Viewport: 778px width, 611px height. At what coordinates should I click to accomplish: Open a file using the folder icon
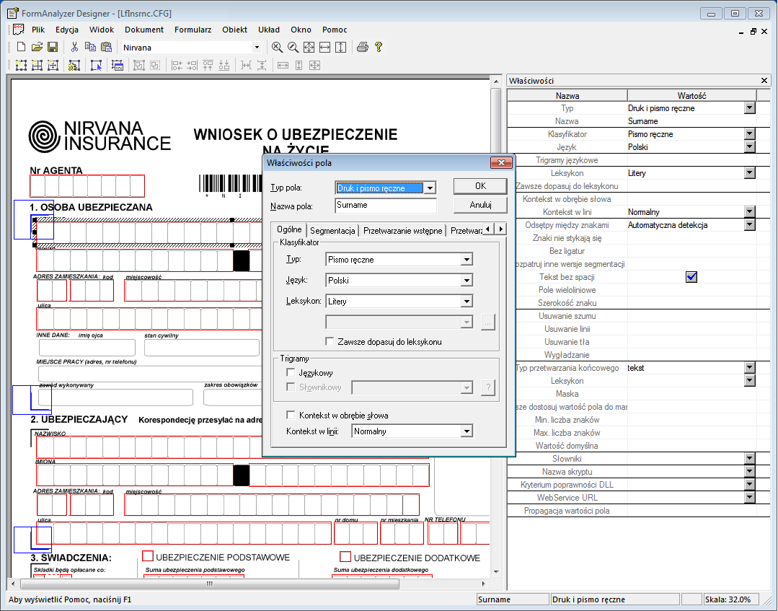pyautogui.click(x=36, y=46)
